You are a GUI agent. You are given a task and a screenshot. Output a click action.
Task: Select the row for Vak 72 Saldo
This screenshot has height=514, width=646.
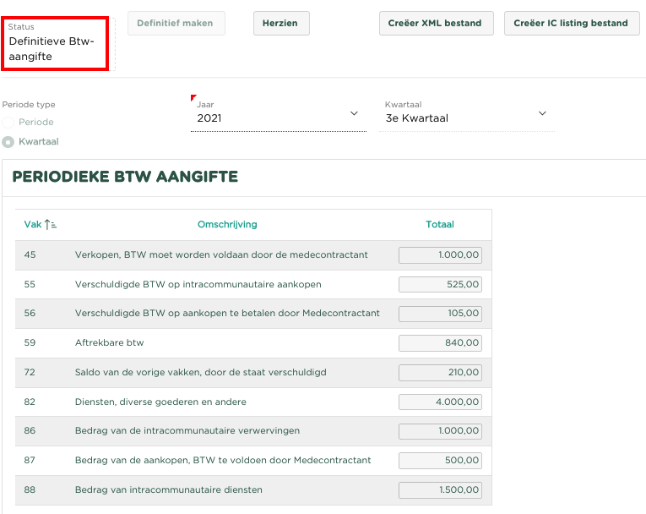click(x=200, y=373)
